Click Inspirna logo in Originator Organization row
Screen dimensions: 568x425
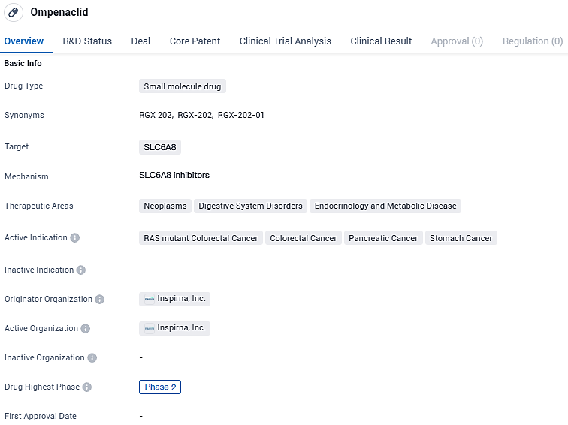pos(150,299)
